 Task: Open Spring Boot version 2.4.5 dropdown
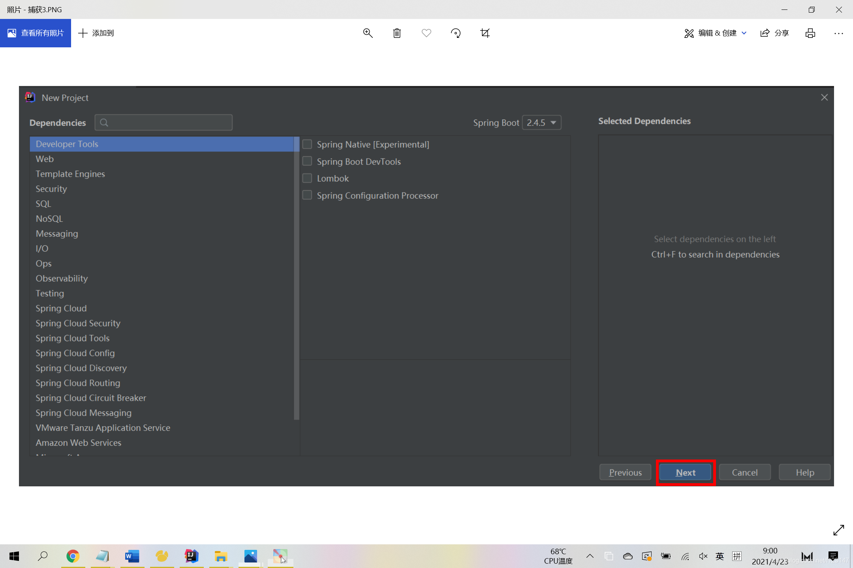541,123
